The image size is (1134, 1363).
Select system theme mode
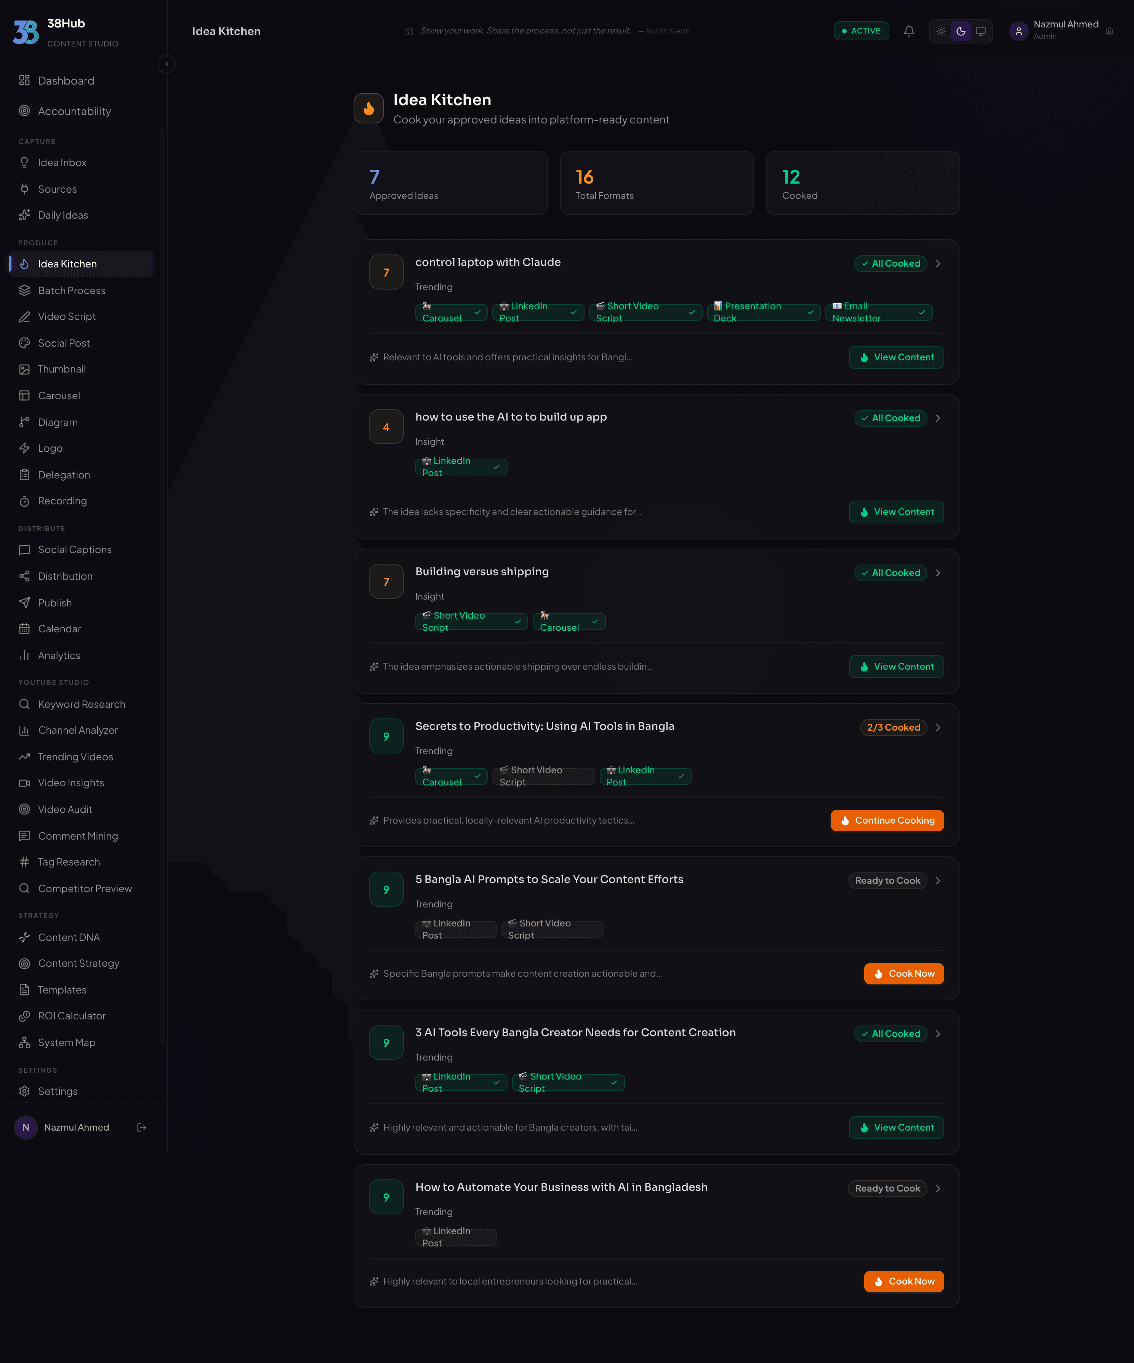click(981, 31)
